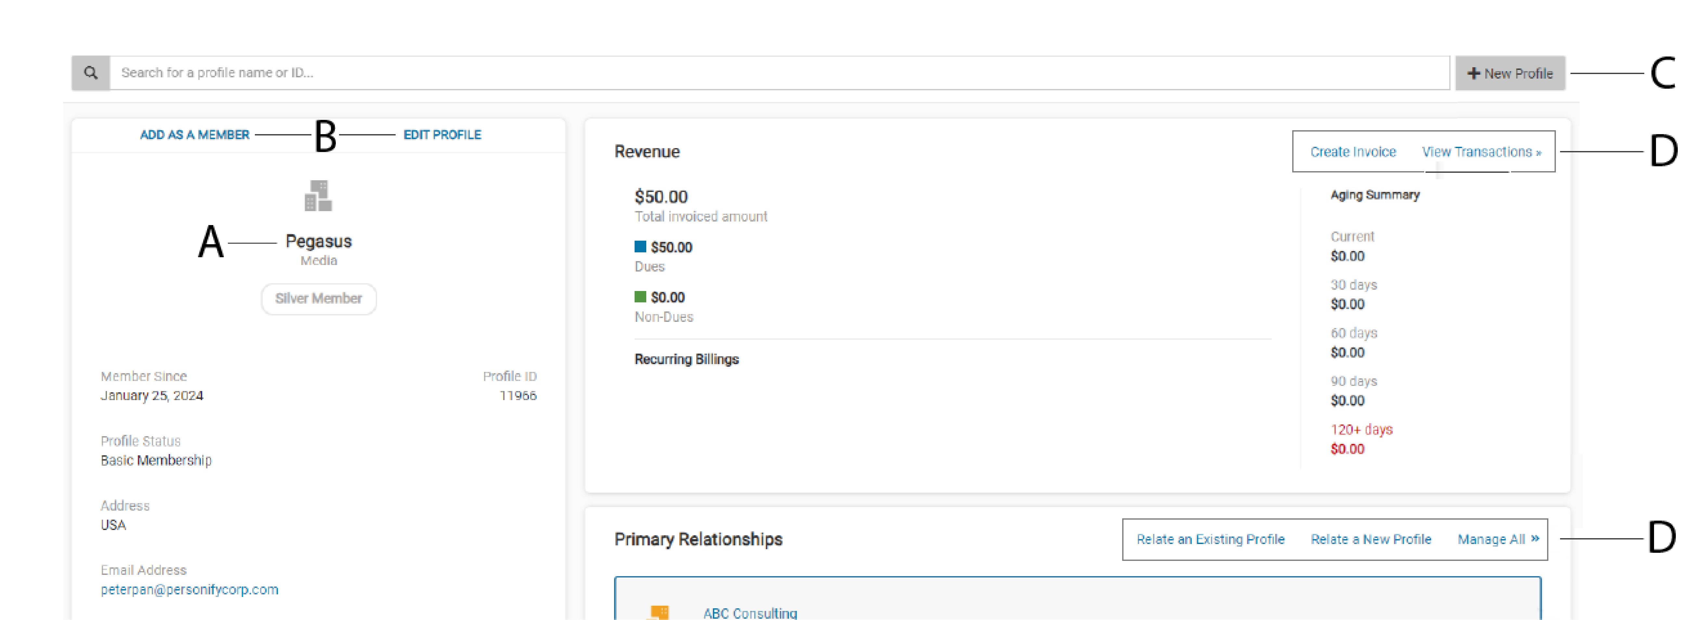Viewport: 1695px width, 620px height.
Task: Click the Silver Member badge
Action: 319,298
